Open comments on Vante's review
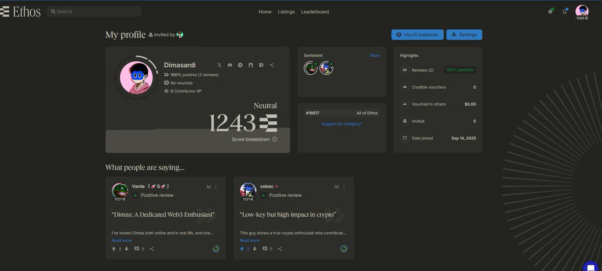Screen dimensions: 602x271 136,249
